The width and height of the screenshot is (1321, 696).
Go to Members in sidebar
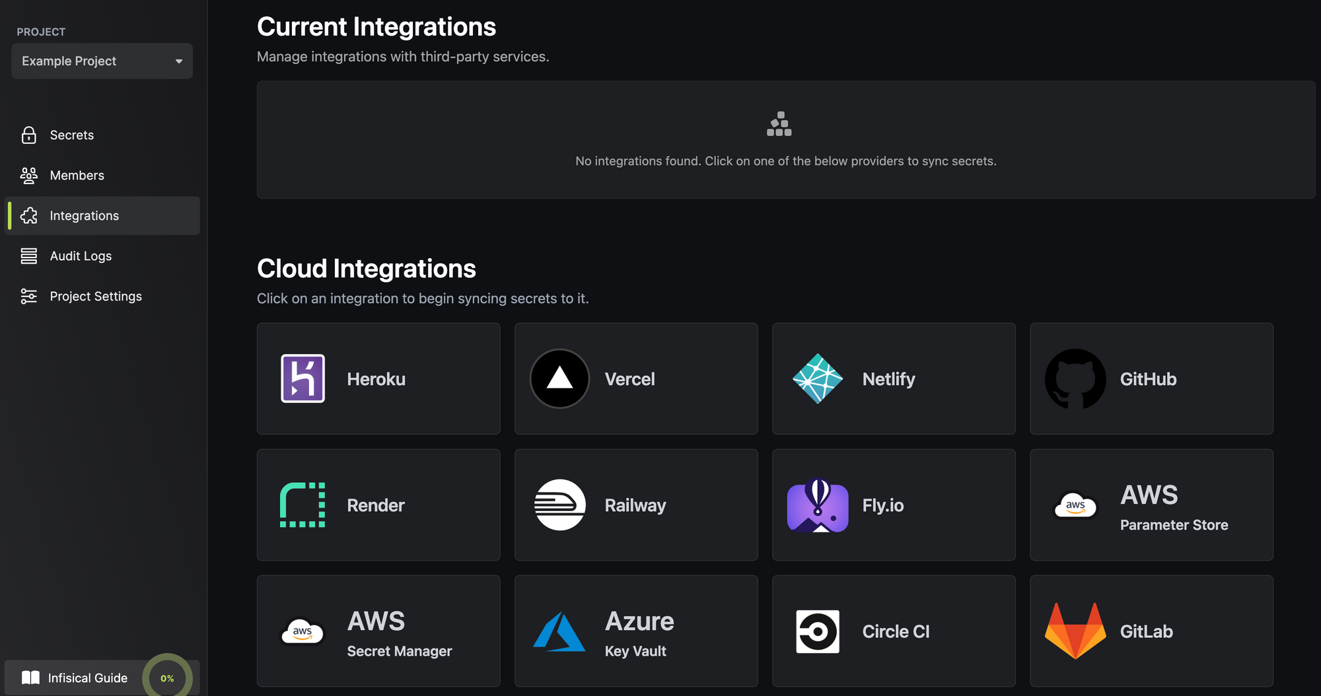102,175
